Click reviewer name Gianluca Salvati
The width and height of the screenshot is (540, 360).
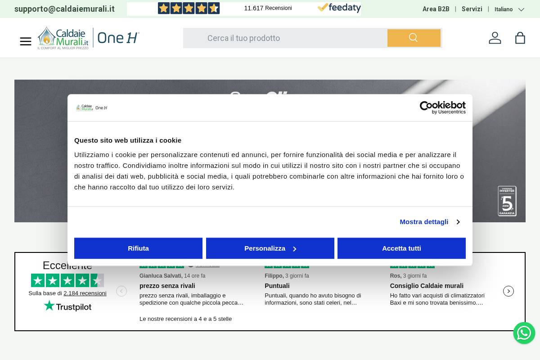click(161, 276)
